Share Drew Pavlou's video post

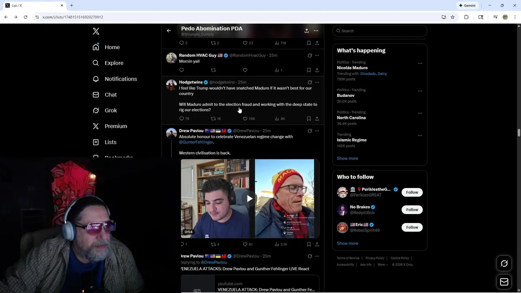(x=317, y=244)
